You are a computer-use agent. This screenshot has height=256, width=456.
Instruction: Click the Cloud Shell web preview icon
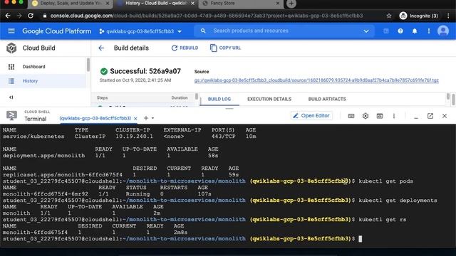380,116
